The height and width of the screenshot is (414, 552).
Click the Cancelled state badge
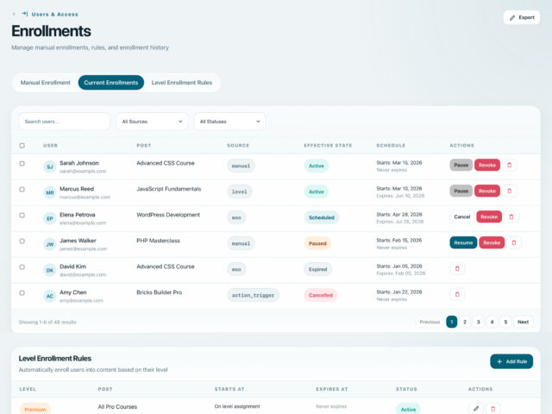point(320,295)
